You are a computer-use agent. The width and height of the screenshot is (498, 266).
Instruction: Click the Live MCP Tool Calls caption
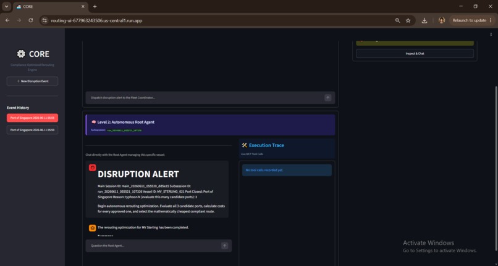[x=253, y=154]
